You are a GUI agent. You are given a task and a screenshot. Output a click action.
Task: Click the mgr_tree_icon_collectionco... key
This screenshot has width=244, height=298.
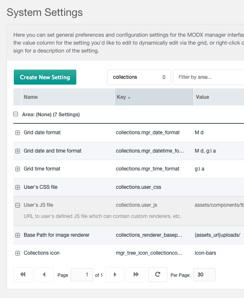click(x=149, y=253)
